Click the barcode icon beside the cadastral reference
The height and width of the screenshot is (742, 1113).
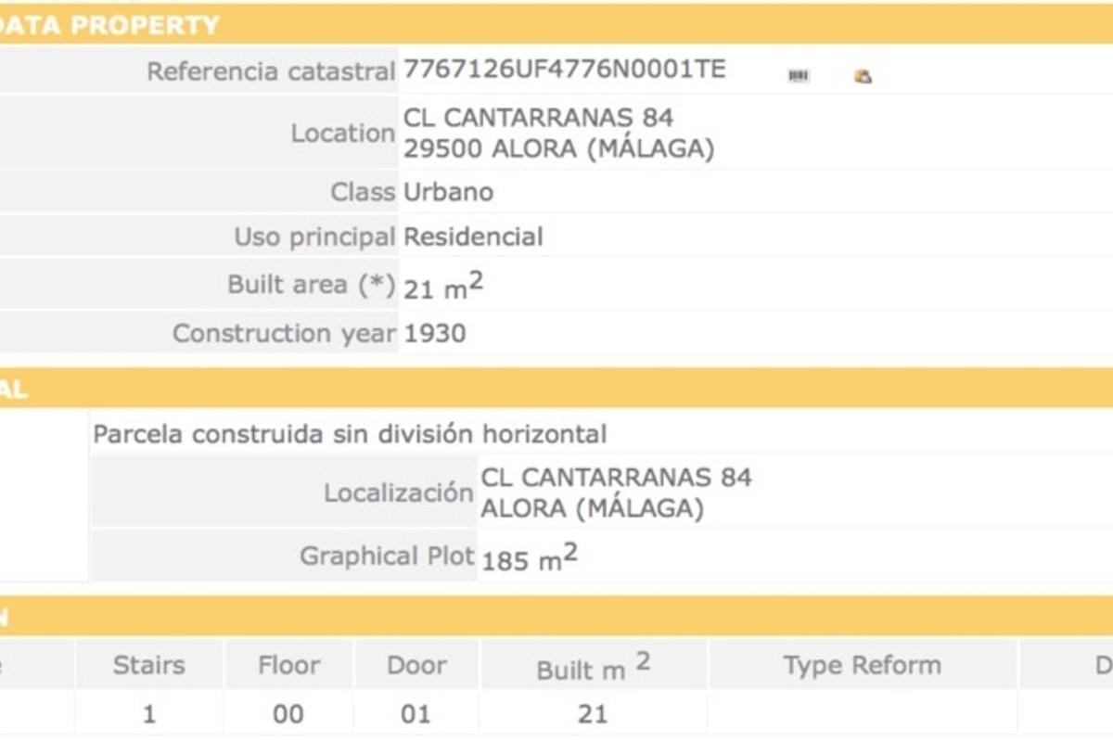click(x=799, y=76)
